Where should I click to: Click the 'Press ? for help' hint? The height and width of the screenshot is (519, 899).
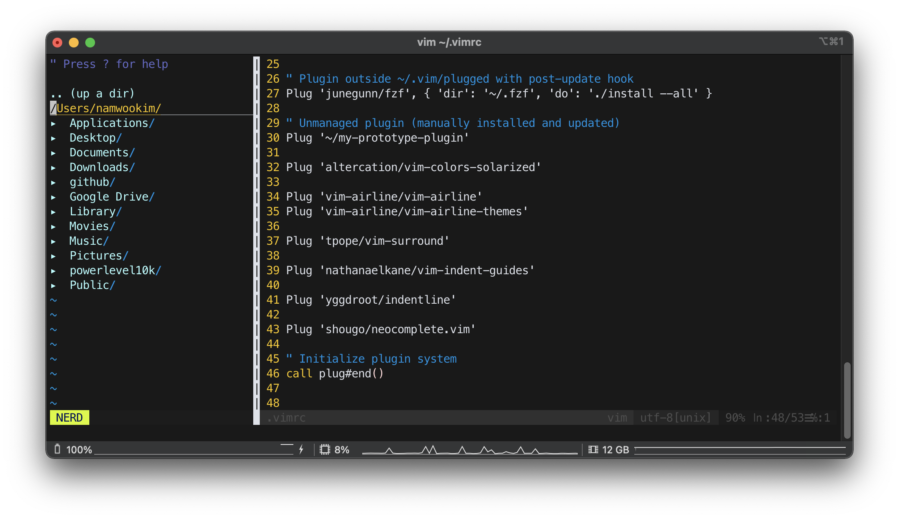pos(109,64)
